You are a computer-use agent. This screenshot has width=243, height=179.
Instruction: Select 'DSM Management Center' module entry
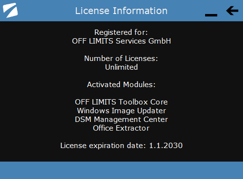(121, 119)
